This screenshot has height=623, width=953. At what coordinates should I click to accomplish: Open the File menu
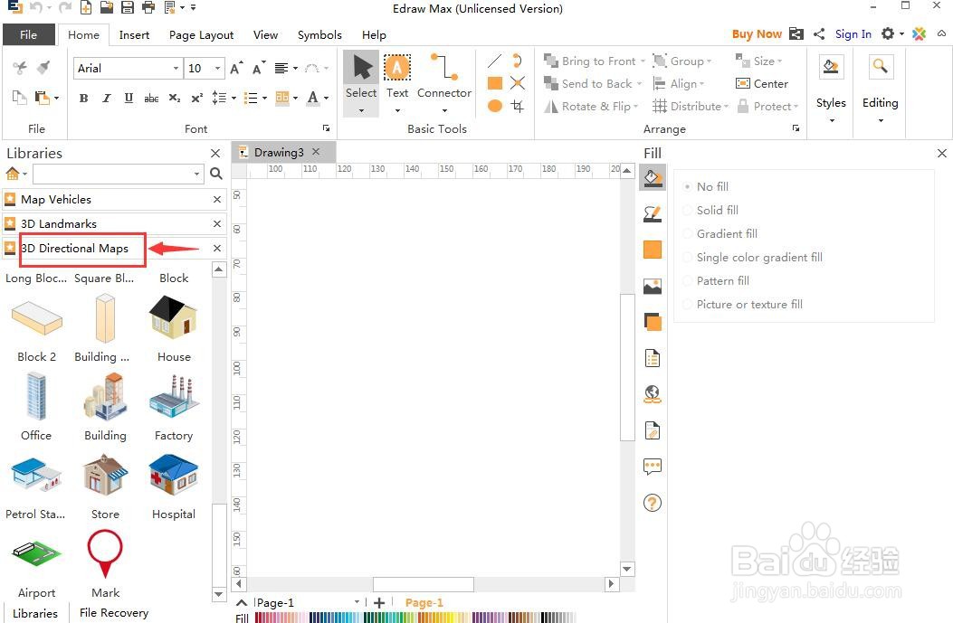29,34
